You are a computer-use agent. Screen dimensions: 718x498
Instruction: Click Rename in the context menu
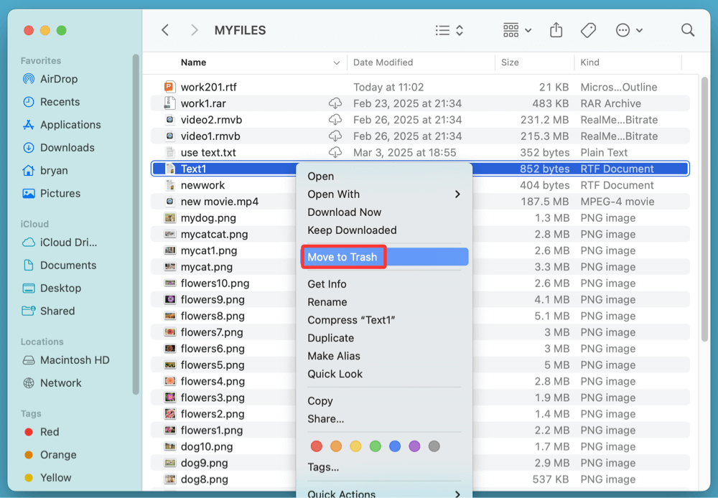coord(327,302)
